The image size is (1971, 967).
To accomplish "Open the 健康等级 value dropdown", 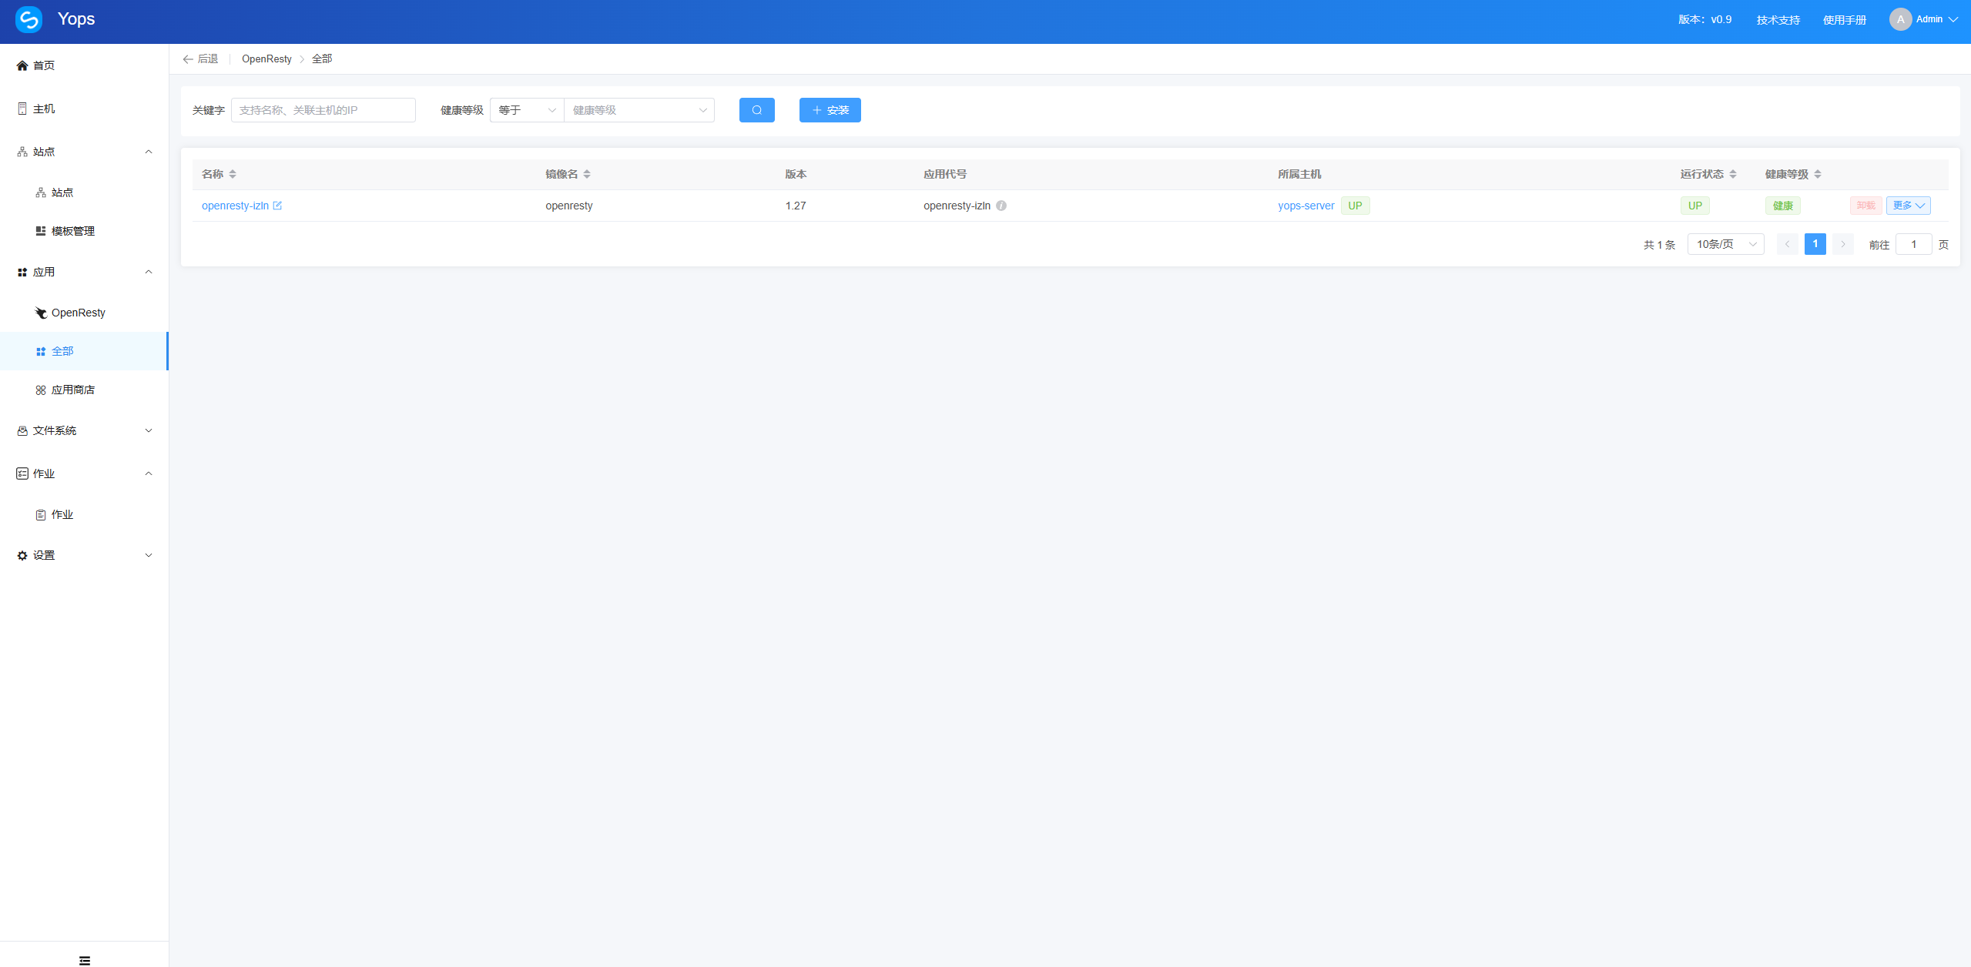I will pyautogui.click(x=639, y=110).
